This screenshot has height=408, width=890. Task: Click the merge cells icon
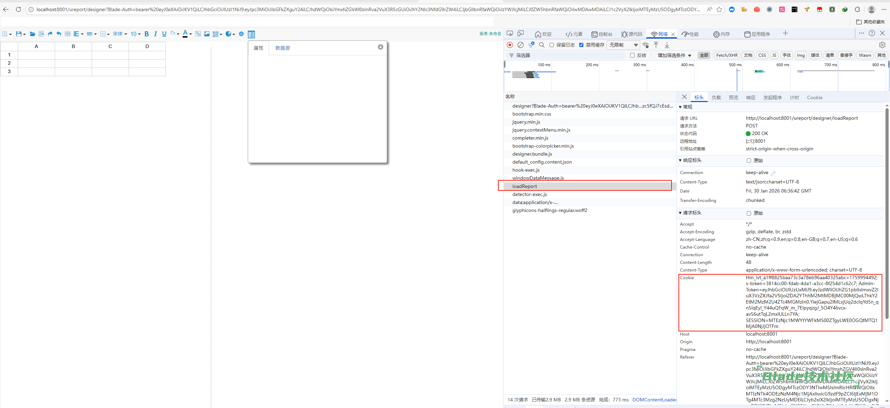coord(68,34)
